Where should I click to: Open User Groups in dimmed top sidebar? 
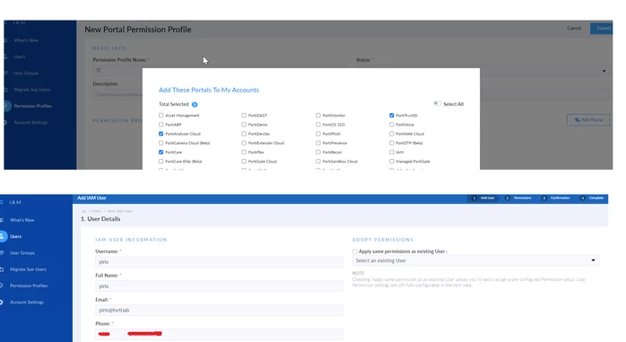tap(26, 73)
